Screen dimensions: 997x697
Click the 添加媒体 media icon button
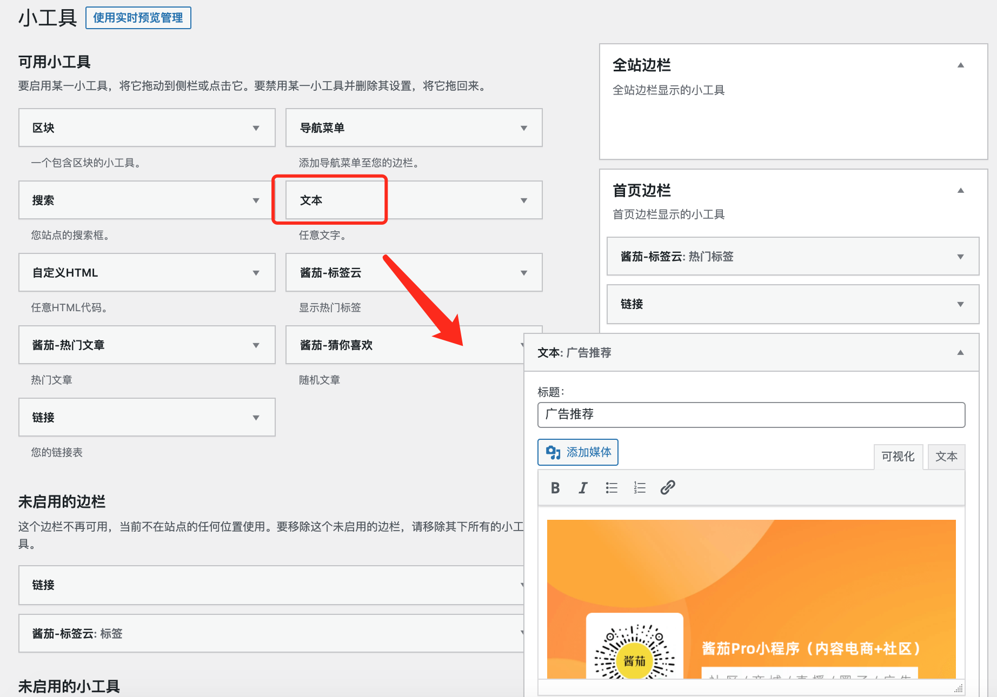click(578, 452)
